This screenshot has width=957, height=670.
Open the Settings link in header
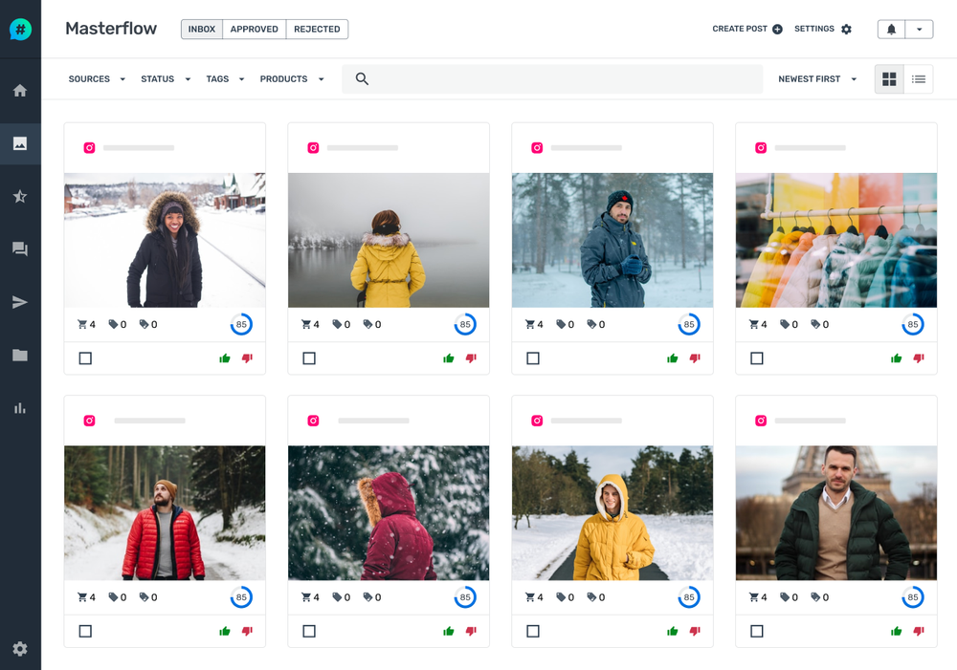pyautogui.click(x=823, y=30)
